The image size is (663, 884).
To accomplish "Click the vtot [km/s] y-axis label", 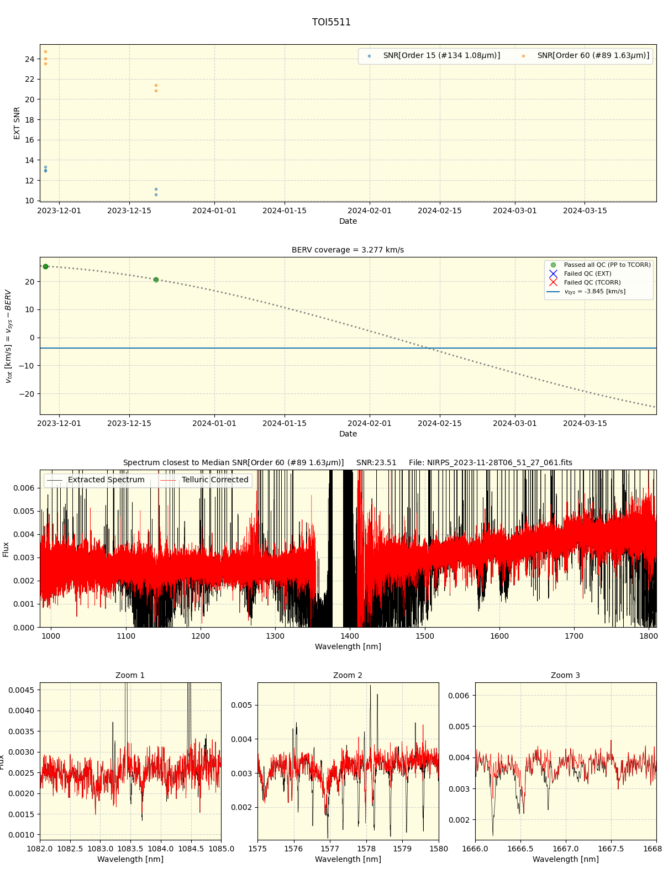I will (x=8, y=336).
